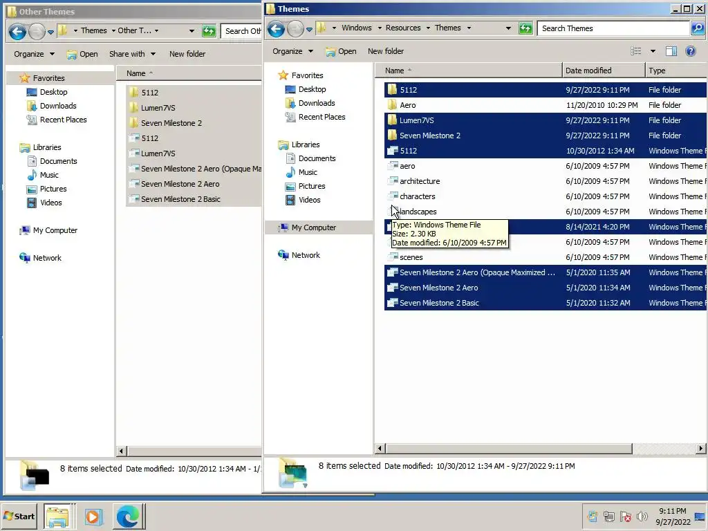Click the horizontal scrollbar in Themes window
Screen dimensions: 708x531
point(508,448)
